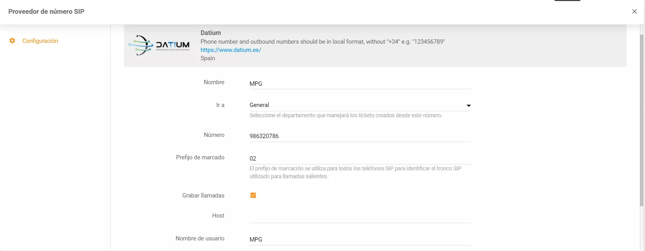Click the dialing prefix description text
Screen dimensions: 645x251
[355, 172]
